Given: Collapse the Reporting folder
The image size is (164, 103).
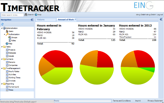Looking at the screenshot, I should pyautogui.click(x=1, y=84).
